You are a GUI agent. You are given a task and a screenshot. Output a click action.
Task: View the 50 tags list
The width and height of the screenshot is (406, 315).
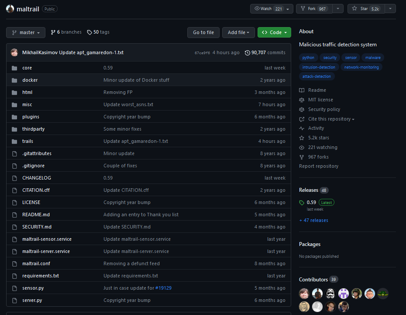click(98, 32)
